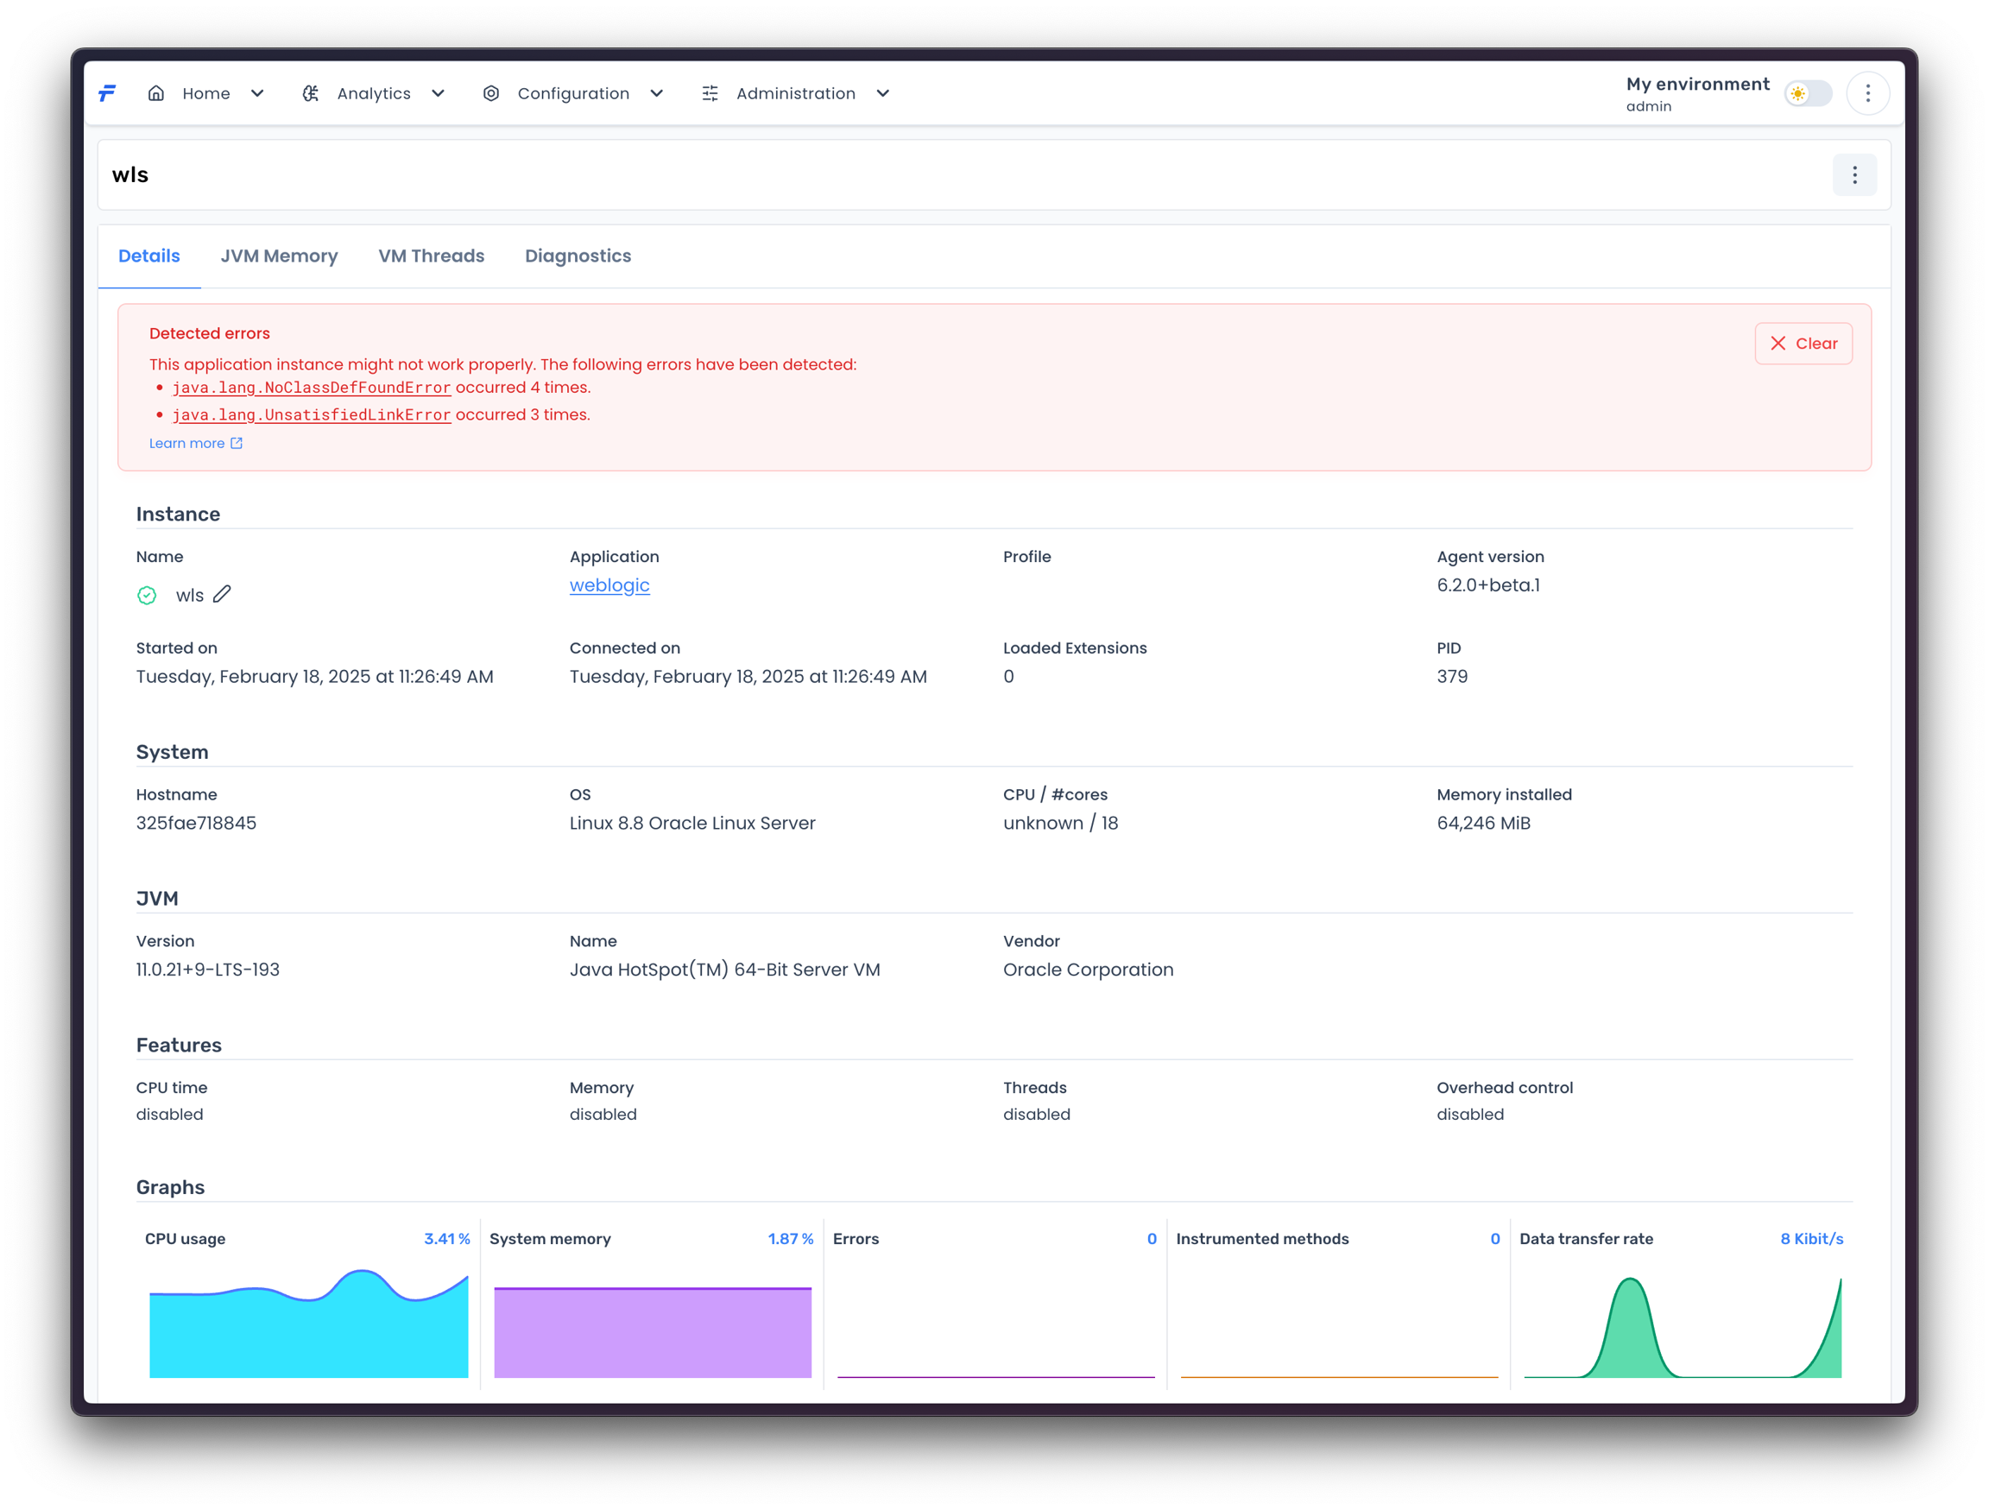
Task: Toggle light/dark theme switch
Action: [x=1808, y=93]
